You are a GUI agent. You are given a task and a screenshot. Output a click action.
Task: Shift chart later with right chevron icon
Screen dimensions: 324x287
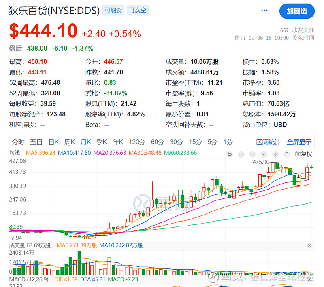(275, 154)
